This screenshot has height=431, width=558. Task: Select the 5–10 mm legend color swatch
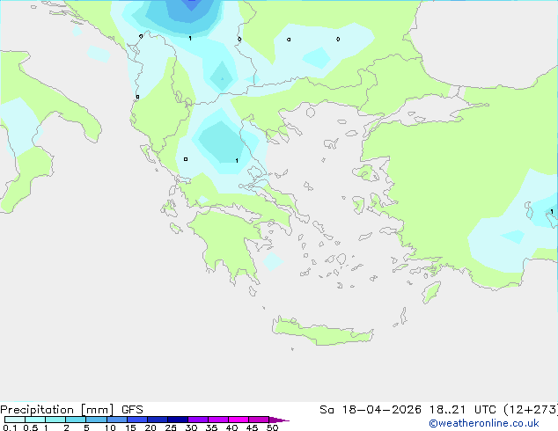[x=96, y=420]
